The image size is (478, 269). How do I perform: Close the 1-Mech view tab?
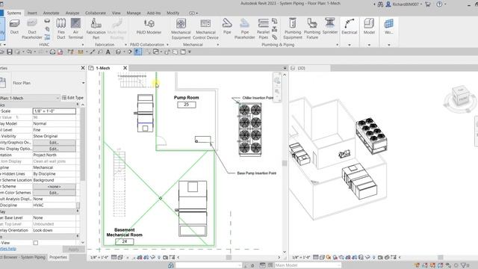(x=125, y=68)
